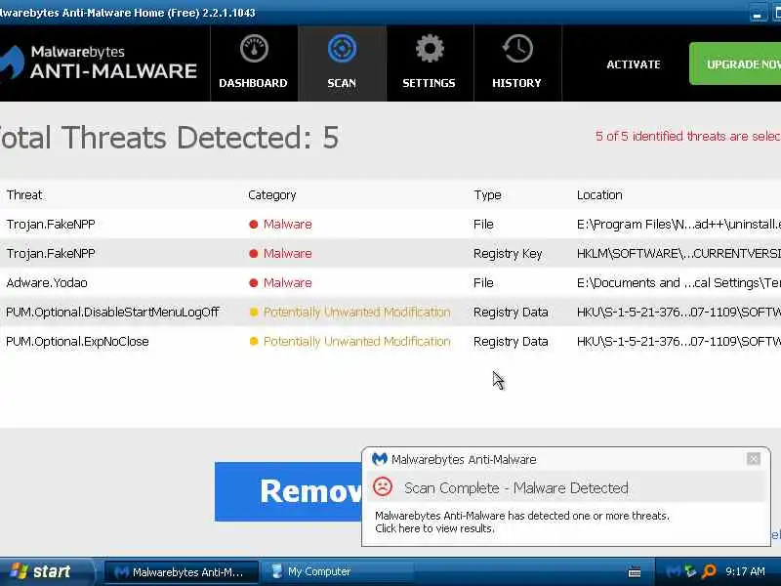Image resolution: width=781 pixels, height=586 pixels.
Task: Select the Trojan.FakeNPP Registry Key threat row
Action: (390, 254)
